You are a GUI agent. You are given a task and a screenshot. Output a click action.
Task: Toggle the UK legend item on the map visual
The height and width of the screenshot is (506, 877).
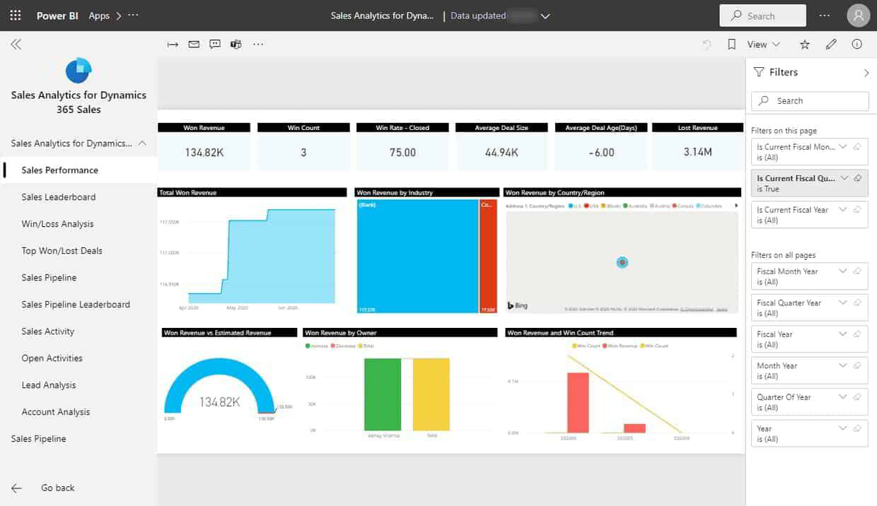click(x=571, y=205)
